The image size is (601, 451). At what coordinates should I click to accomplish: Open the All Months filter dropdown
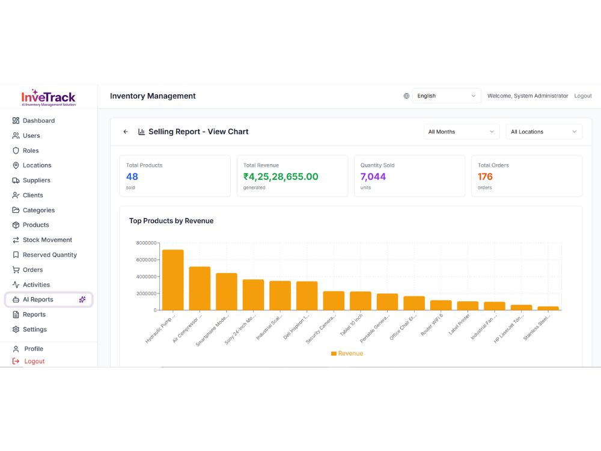point(462,132)
